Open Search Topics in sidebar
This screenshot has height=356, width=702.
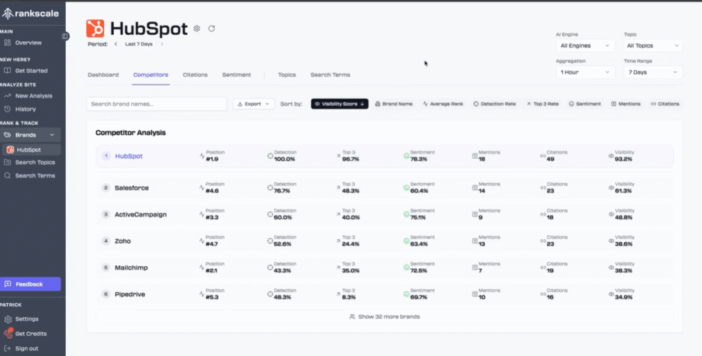pos(35,162)
